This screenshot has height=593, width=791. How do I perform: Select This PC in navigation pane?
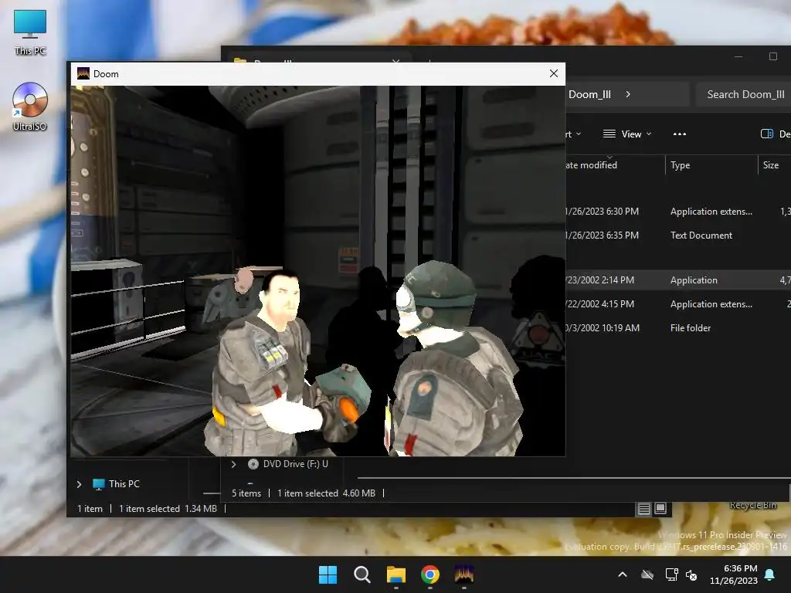pyautogui.click(x=116, y=484)
